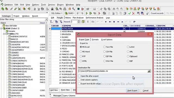Open the Plugins menu
The image size is (174, 98).
click(x=60, y=5)
